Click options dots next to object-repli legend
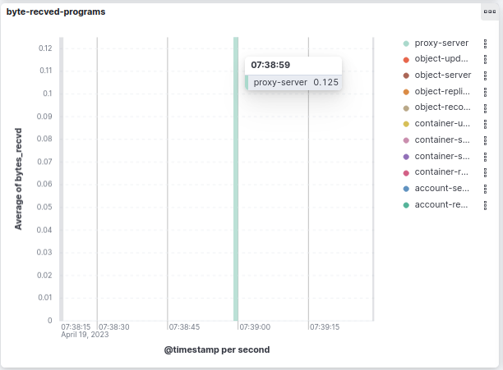The height and width of the screenshot is (370, 503). pos(486,91)
